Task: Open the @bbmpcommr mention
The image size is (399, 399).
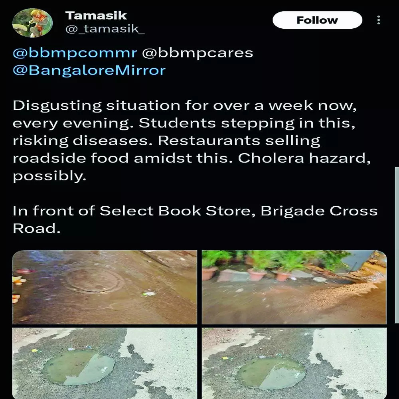Action: 75,53
